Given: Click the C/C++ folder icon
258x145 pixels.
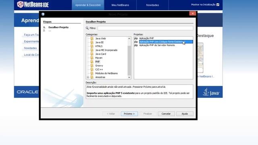Looking at the screenshot, I should click(x=92, y=69).
